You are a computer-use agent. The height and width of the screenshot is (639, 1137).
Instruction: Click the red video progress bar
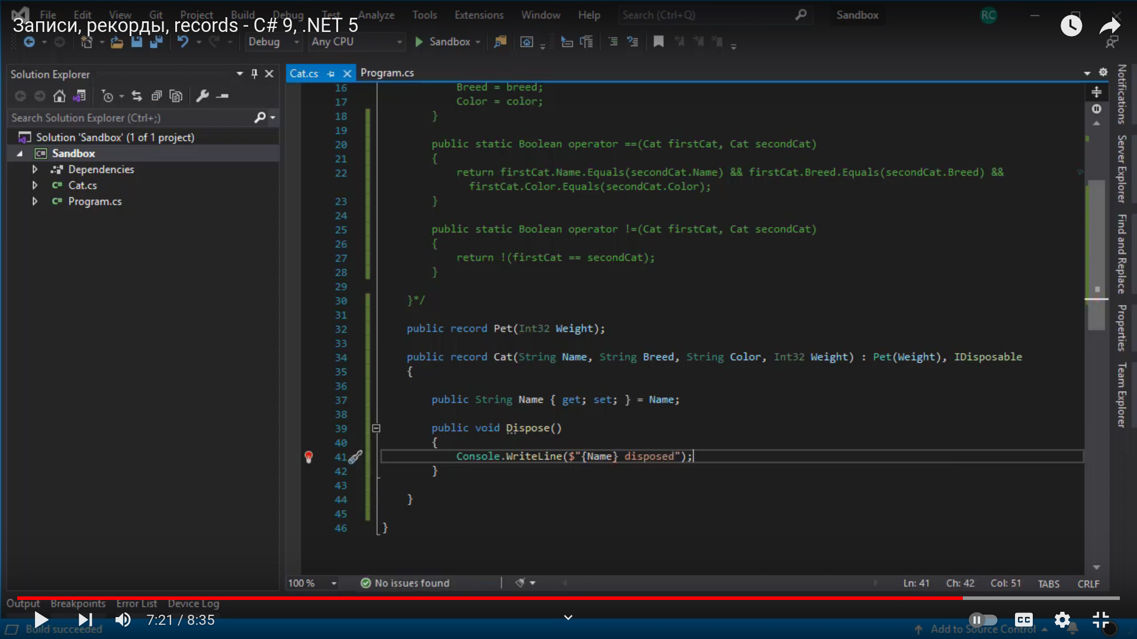pyautogui.click(x=474, y=598)
